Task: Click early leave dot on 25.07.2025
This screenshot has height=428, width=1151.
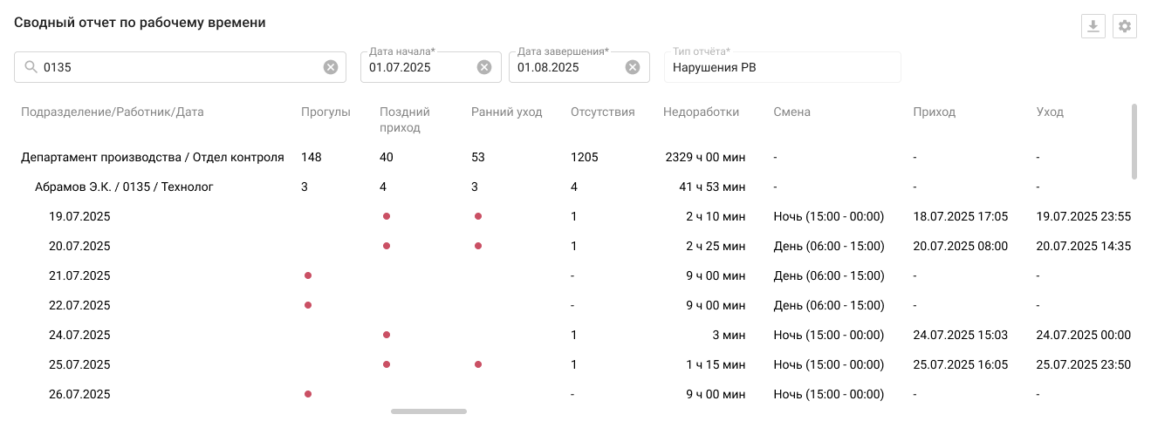Action: (478, 364)
